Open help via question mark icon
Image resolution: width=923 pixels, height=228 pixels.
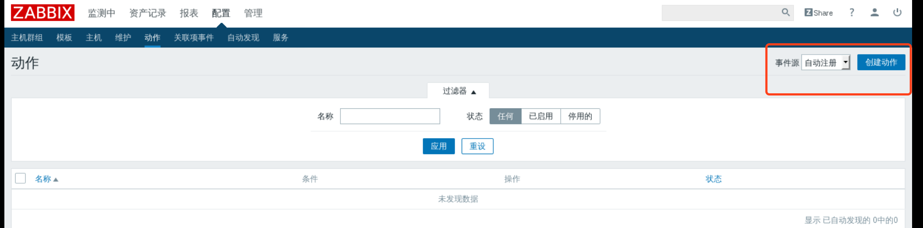pos(851,13)
